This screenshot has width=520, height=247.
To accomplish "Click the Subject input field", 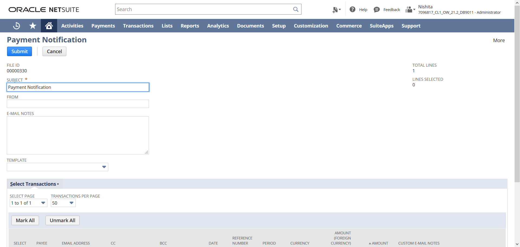I will tap(78, 87).
